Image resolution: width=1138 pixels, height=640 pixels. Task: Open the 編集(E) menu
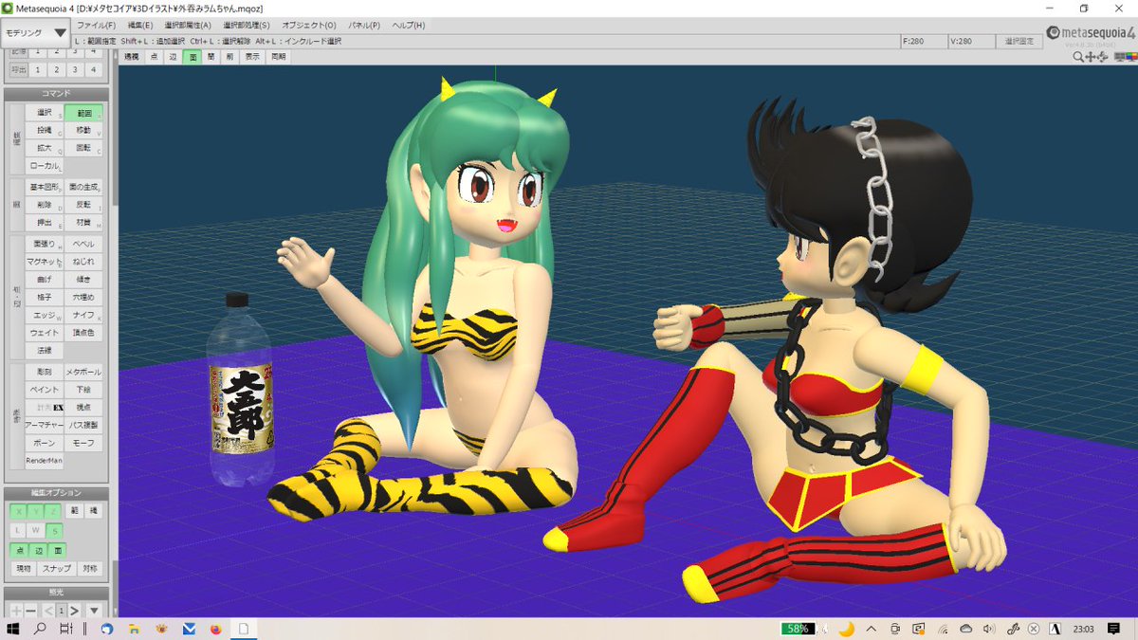coord(140,25)
